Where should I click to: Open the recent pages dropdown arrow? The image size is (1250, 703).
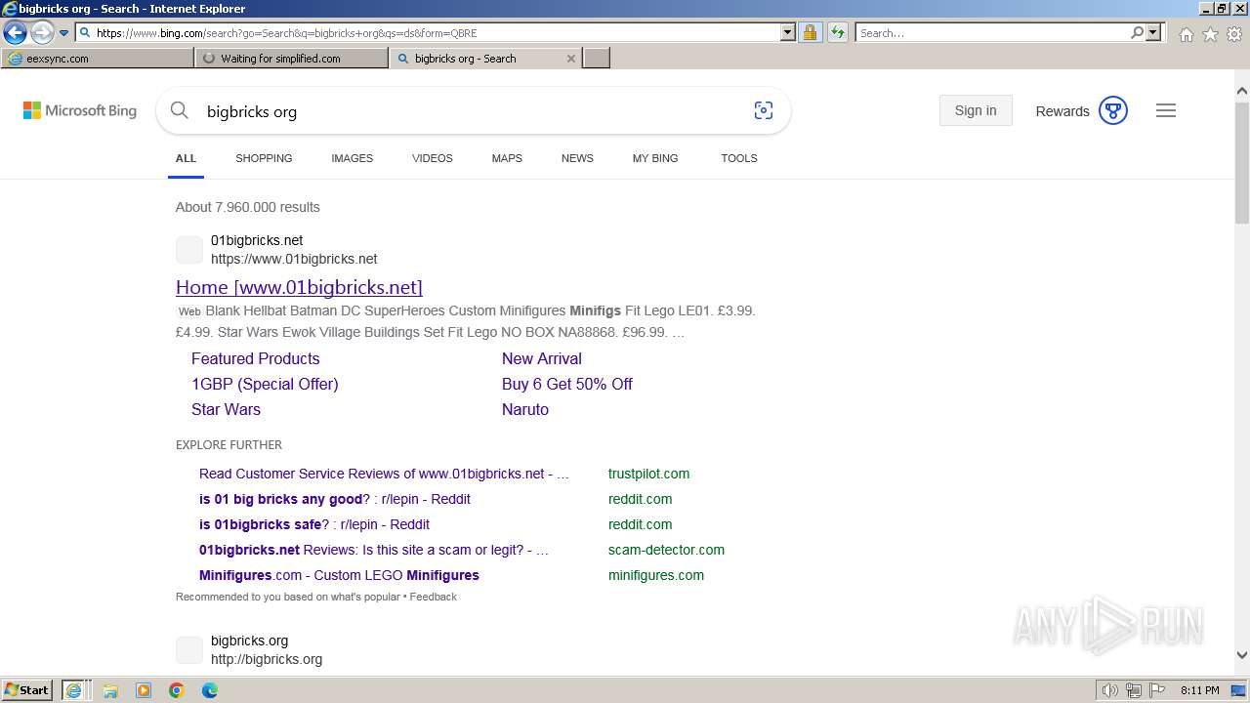point(64,33)
